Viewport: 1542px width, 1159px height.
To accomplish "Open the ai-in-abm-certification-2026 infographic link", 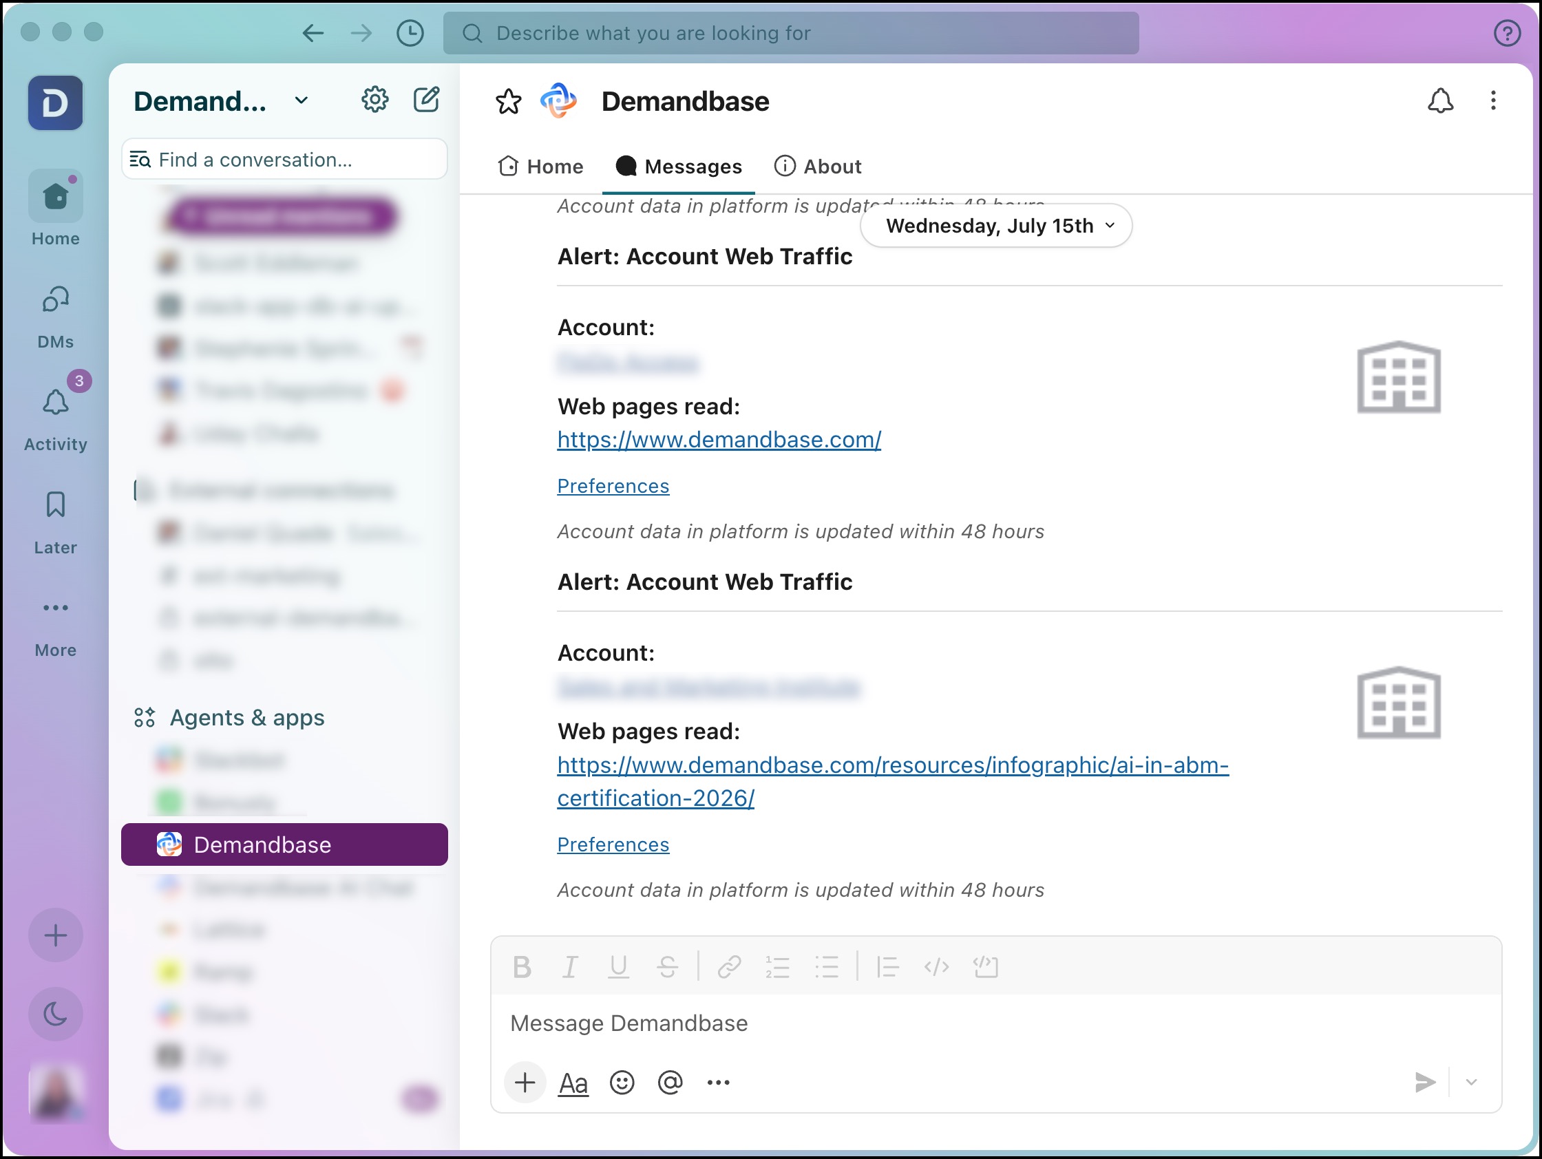I will point(892,781).
